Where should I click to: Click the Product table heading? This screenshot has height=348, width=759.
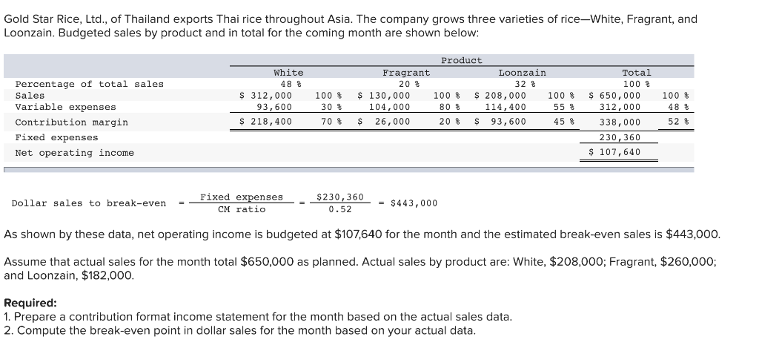coord(461,61)
